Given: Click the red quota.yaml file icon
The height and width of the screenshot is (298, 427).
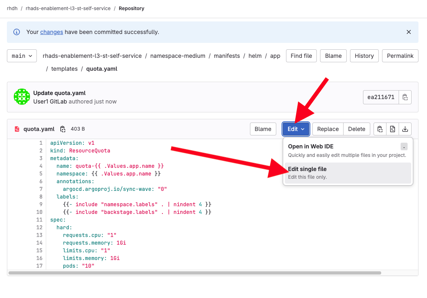Looking at the screenshot, I should pyautogui.click(x=17, y=129).
